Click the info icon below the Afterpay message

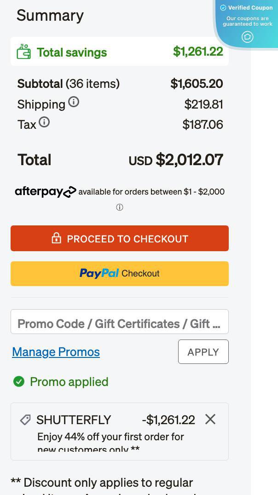click(120, 207)
